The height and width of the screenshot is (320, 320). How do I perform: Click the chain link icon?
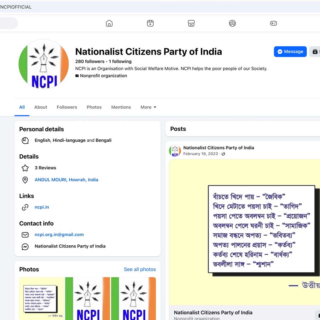[x=25, y=207]
